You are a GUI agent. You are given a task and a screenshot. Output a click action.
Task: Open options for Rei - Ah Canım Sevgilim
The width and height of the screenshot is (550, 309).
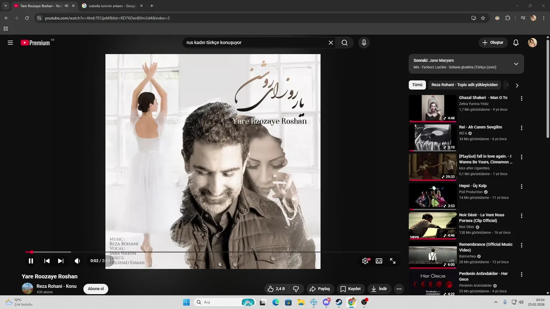coord(522,128)
